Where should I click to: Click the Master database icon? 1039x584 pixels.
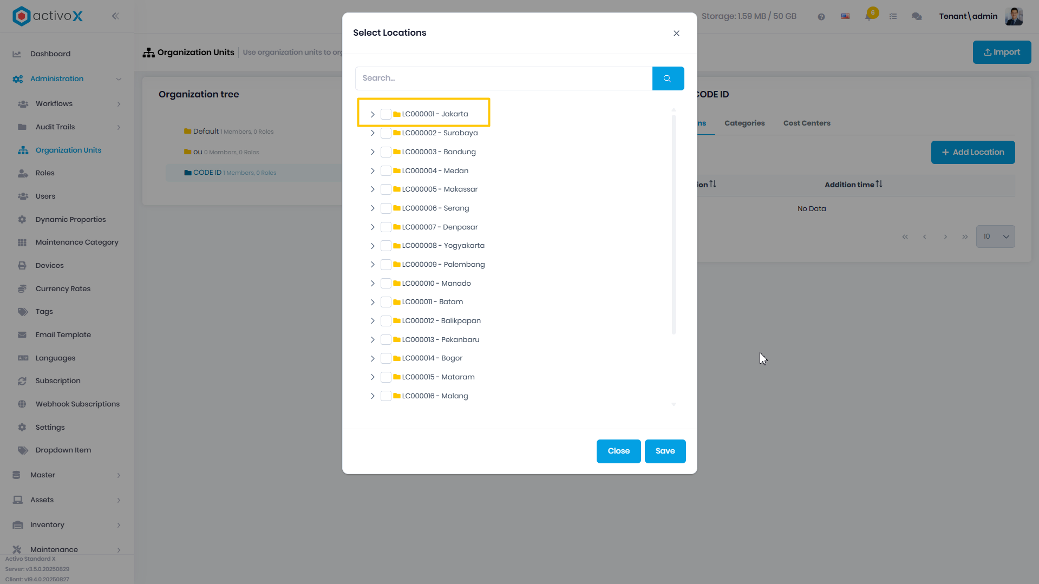coord(16,475)
